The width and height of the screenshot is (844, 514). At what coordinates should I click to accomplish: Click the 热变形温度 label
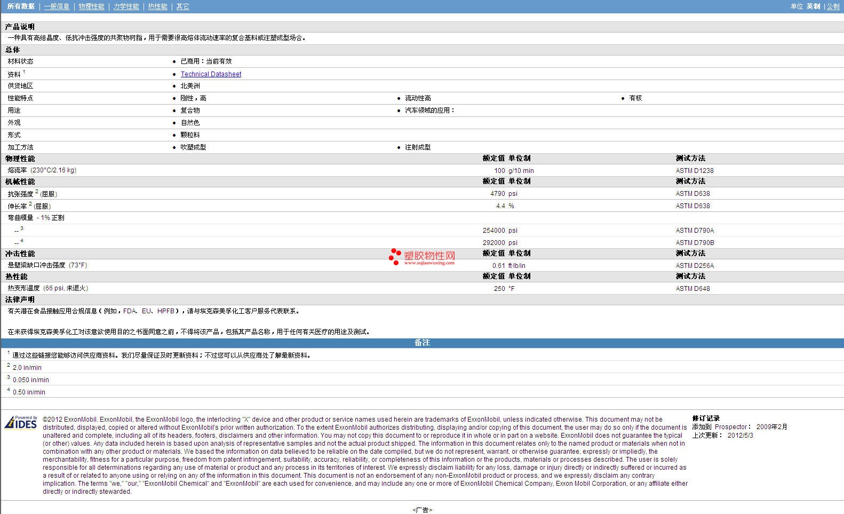pos(48,288)
